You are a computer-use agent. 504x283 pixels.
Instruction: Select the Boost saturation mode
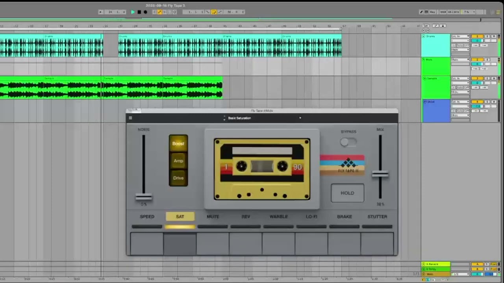[178, 143]
